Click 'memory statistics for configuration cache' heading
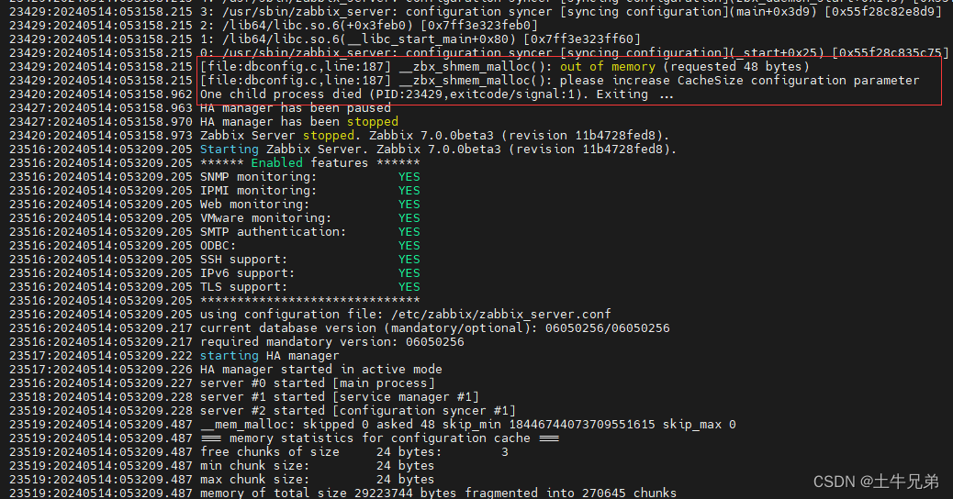Image resolution: width=953 pixels, height=499 pixels. [380, 438]
